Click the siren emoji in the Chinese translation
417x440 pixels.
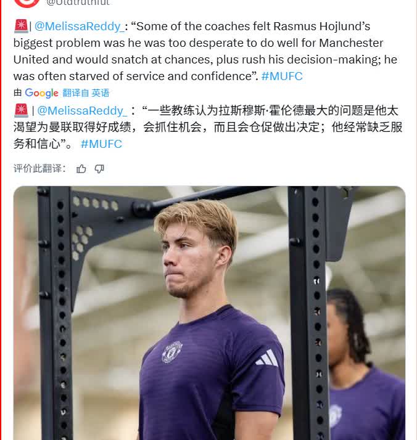click(21, 110)
